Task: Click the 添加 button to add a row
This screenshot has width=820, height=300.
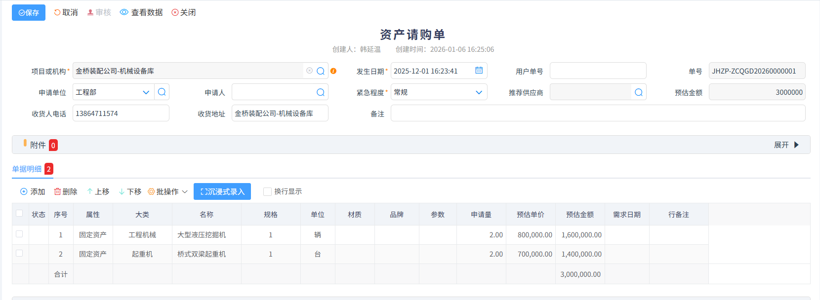Action: (x=33, y=191)
